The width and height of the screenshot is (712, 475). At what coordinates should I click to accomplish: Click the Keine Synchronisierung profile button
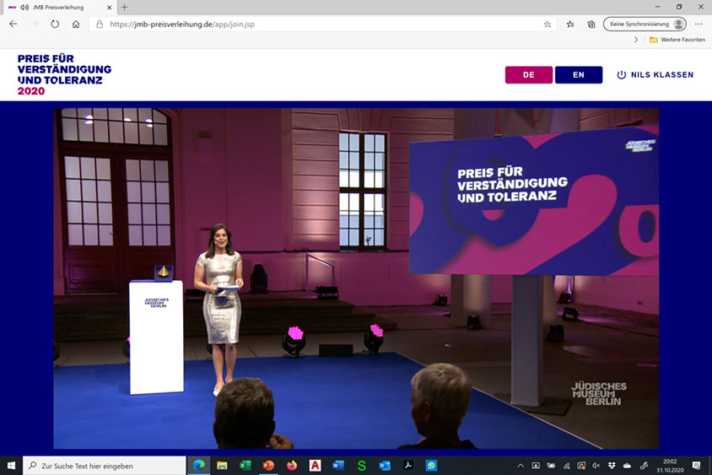click(x=644, y=24)
